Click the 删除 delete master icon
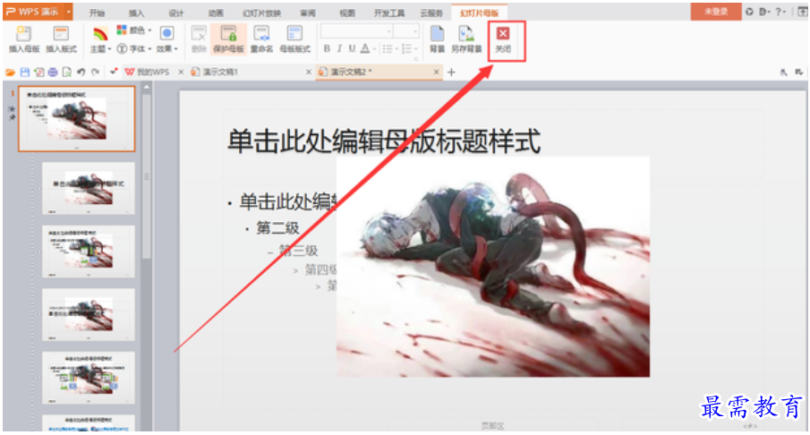 click(x=199, y=39)
